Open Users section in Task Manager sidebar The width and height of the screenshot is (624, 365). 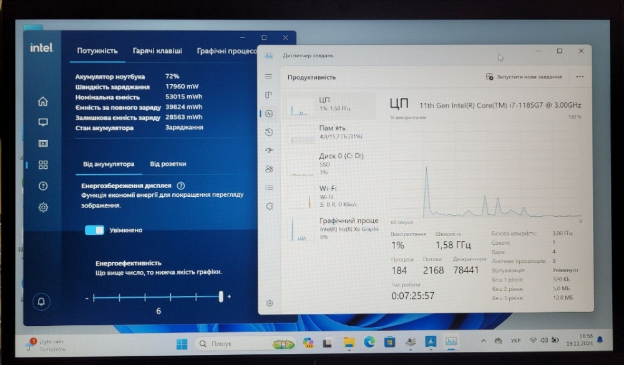point(269,169)
